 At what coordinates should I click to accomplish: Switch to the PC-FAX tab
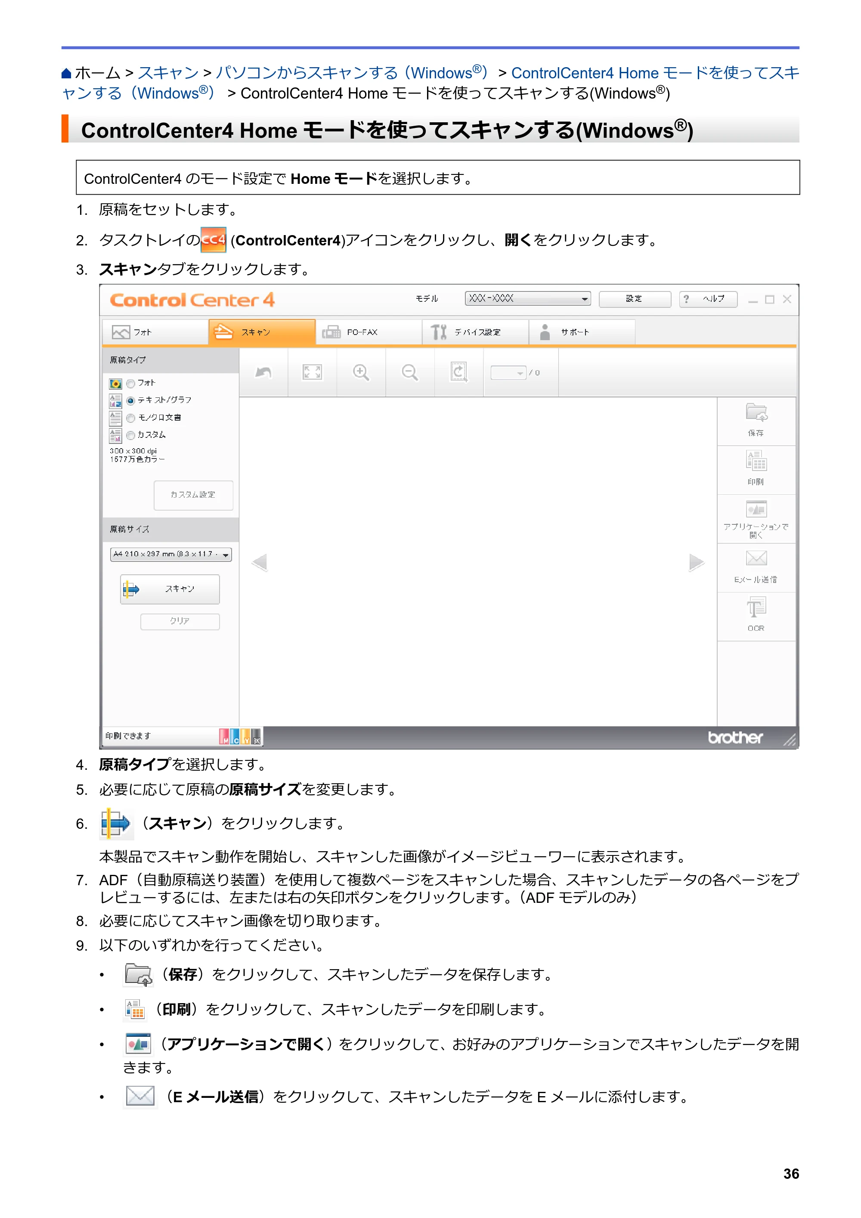point(369,332)
